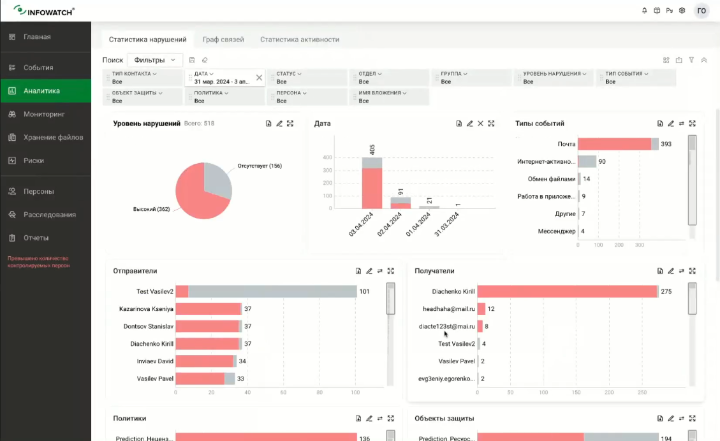Screen dimensions: 720x441
Task: Open Хранение файлов section
Action: (x=45, y=137)
